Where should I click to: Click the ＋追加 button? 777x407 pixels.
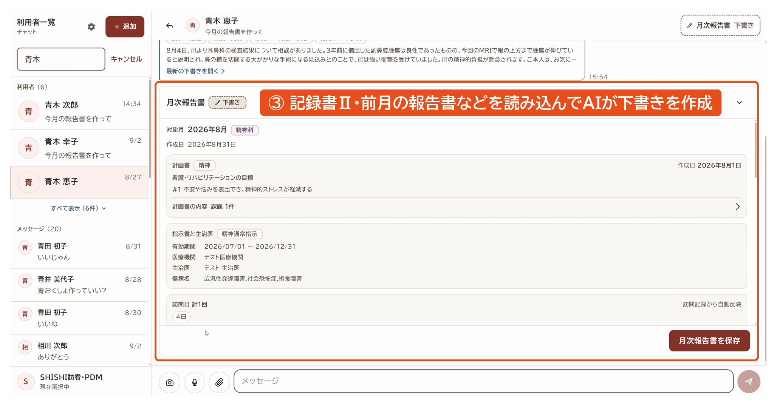pos(125,26)
